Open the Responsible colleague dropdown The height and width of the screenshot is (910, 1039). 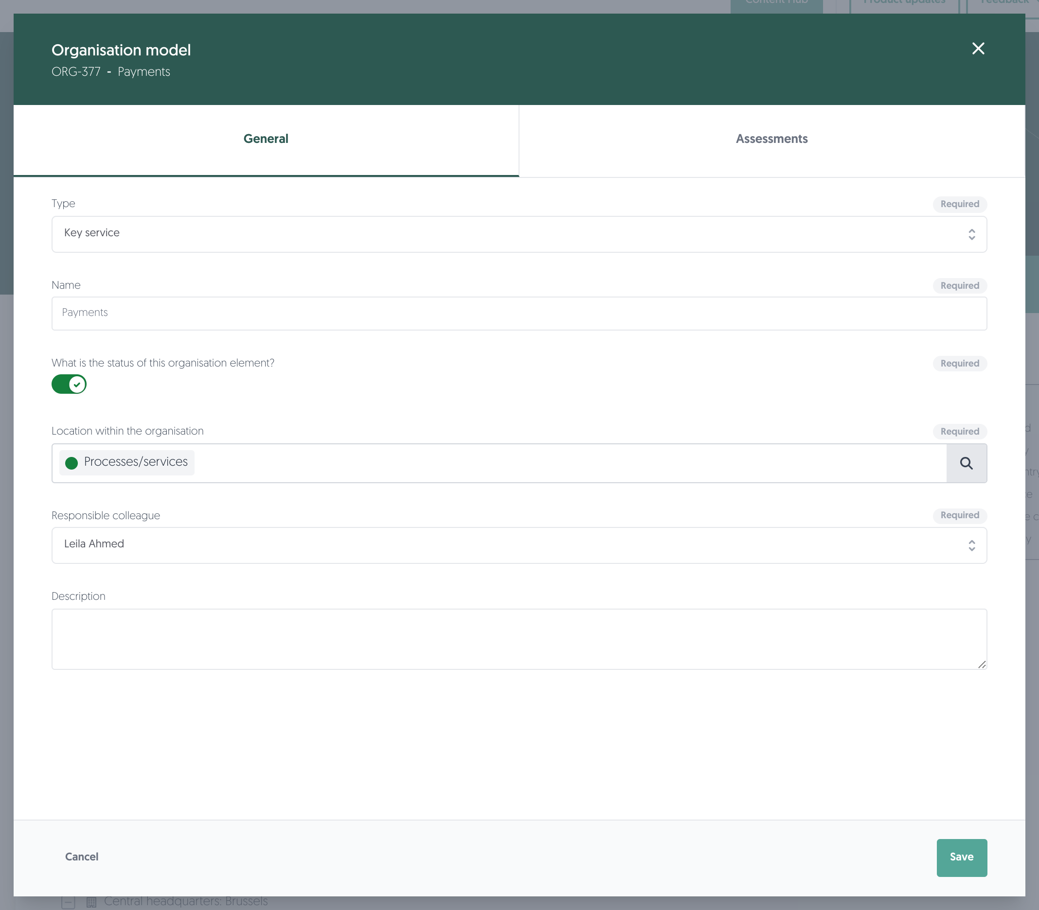pos(519,545)
